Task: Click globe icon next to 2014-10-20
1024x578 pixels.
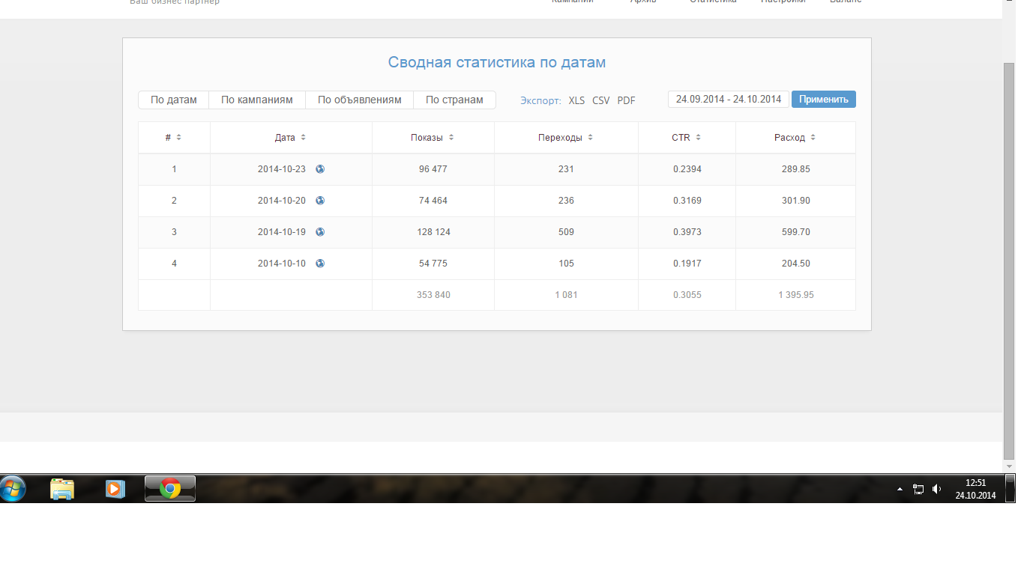Action: coord(320,201)
